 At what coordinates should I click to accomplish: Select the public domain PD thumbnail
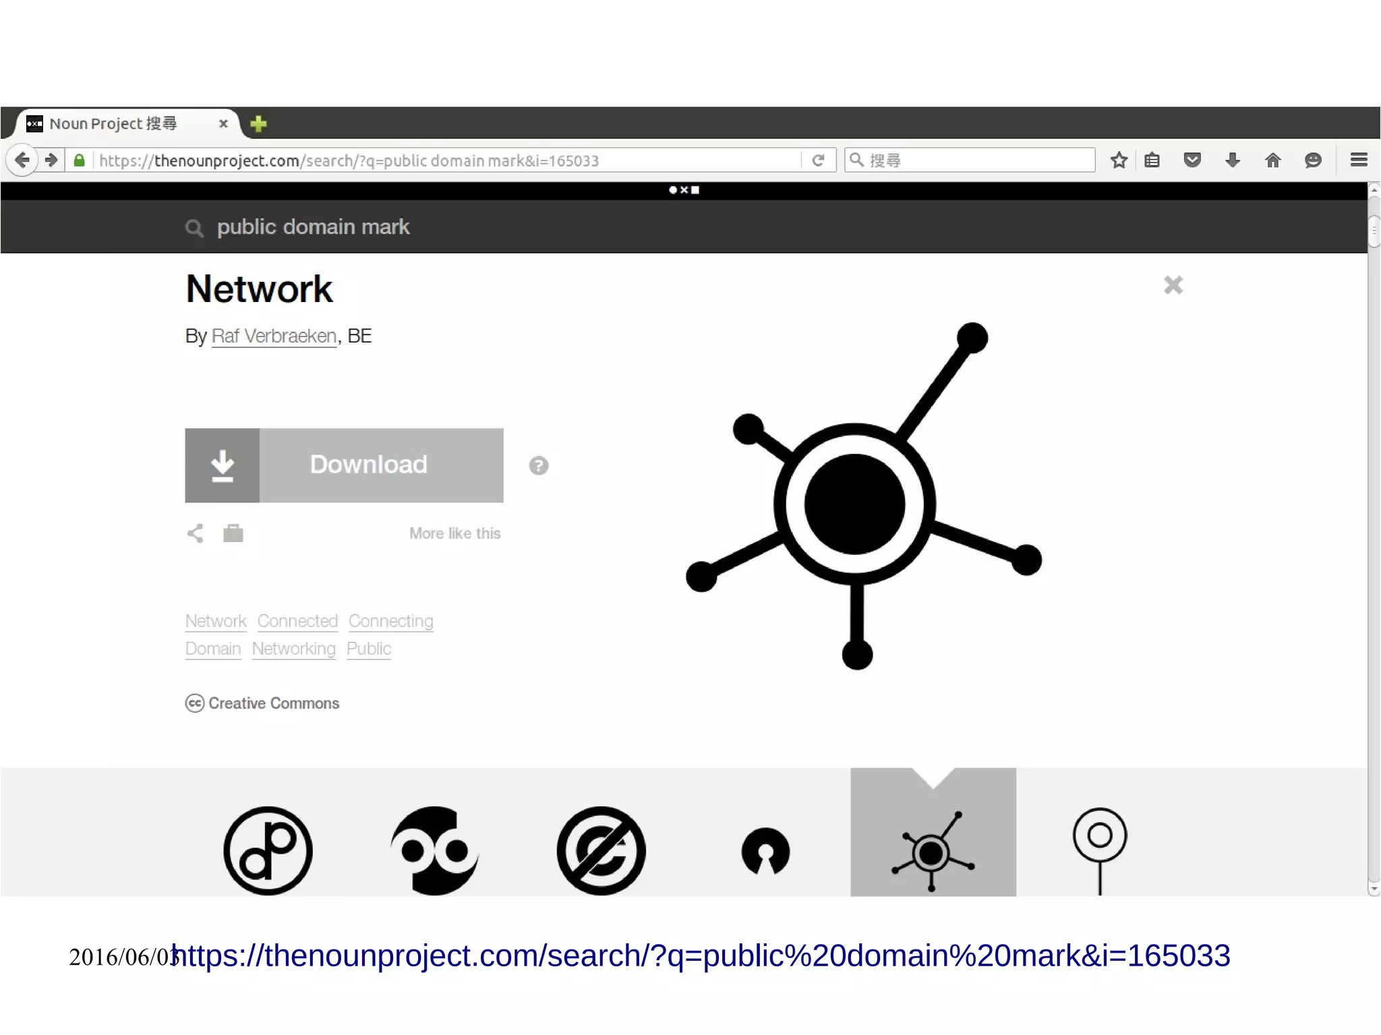268,850
